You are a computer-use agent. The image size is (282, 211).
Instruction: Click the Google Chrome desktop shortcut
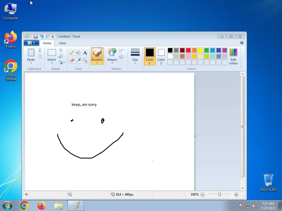(11, 70)
